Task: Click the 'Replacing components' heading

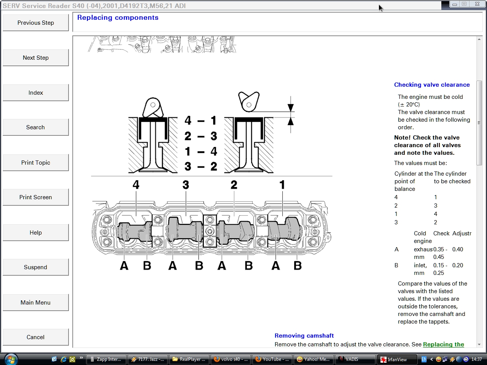Action: (118, 17)
